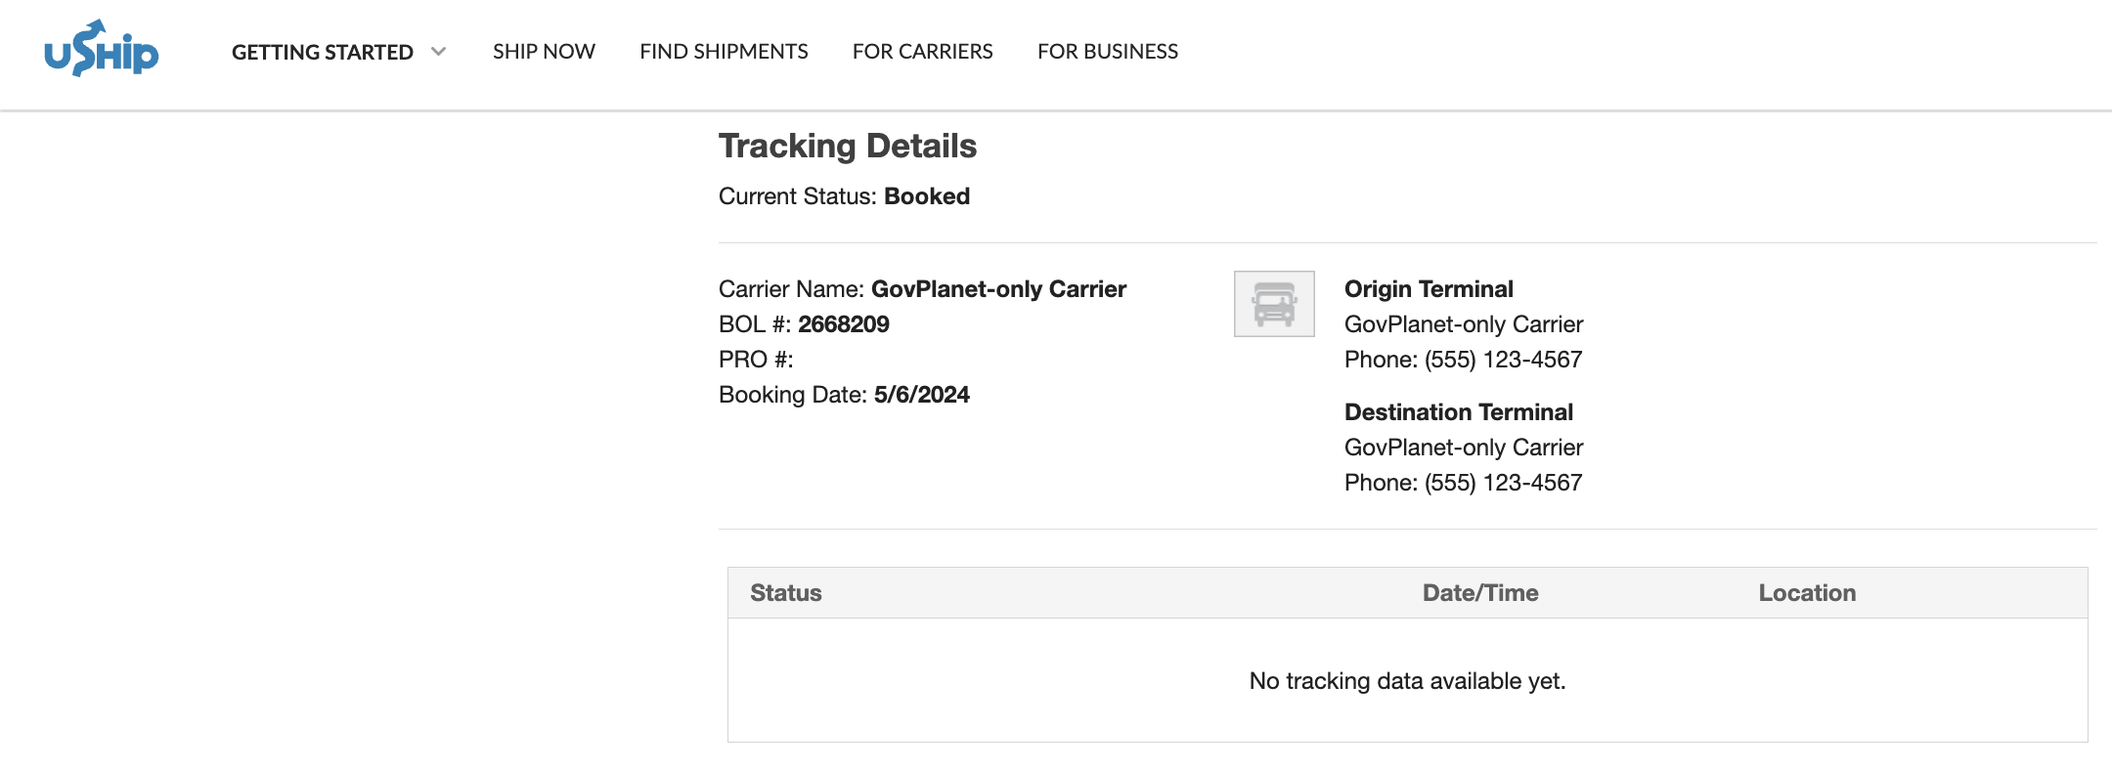Image resolution: width=2112 pixels, height=770 pixels.
Task: Click the Status column header
Action: [786, 593]
